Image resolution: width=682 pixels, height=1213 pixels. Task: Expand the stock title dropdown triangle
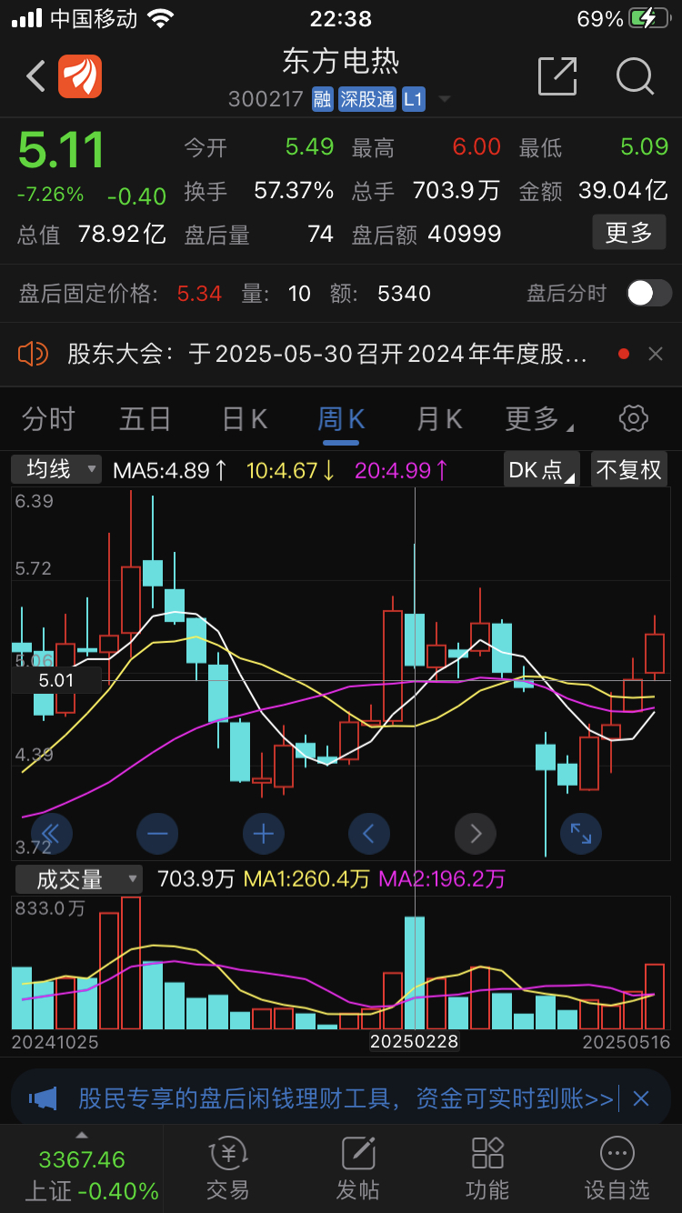445,99
